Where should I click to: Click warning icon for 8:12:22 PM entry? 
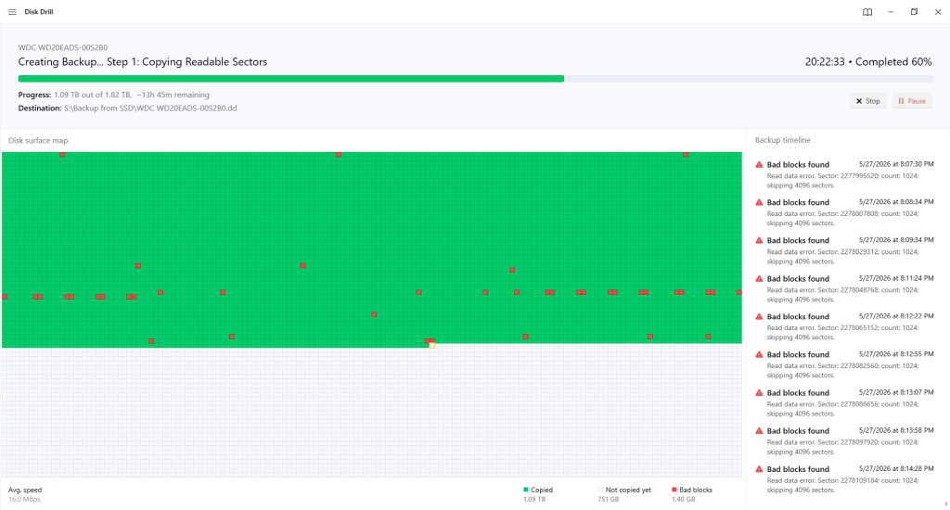(x=759, y=317)
